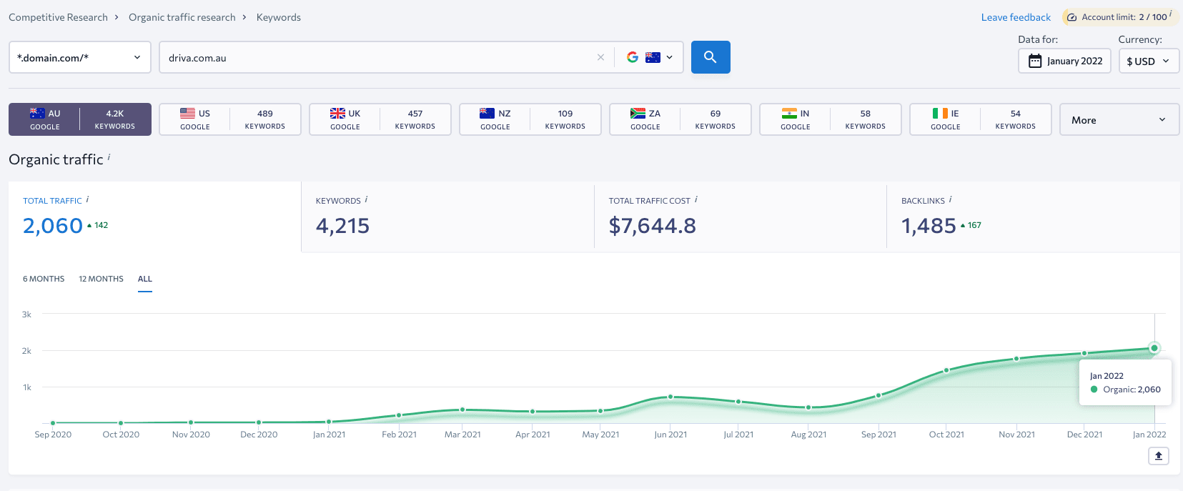Click the Australian flag in search engine selector
Viewport: 1183px width, 491px height.
coord(653,57)
